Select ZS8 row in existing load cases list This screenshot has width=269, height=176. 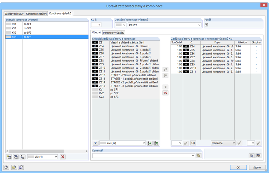click(x=126, y=60)
